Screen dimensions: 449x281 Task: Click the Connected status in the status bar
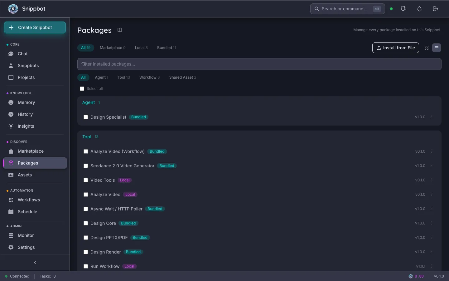pyautogui.click(x=17, y=276)
